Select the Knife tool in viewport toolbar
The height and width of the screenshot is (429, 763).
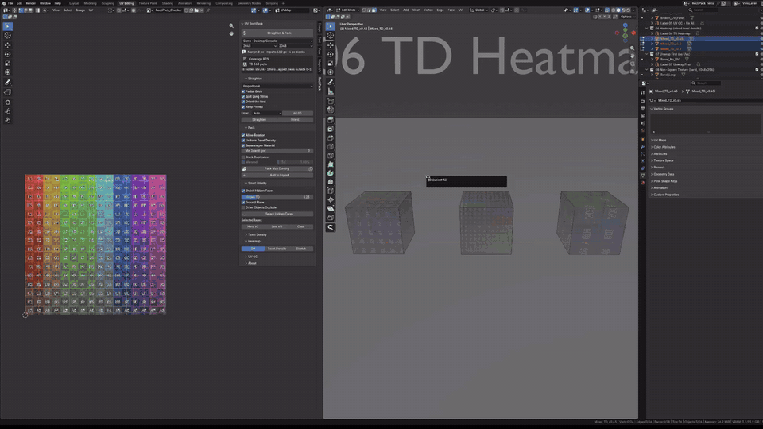[331, 156]
